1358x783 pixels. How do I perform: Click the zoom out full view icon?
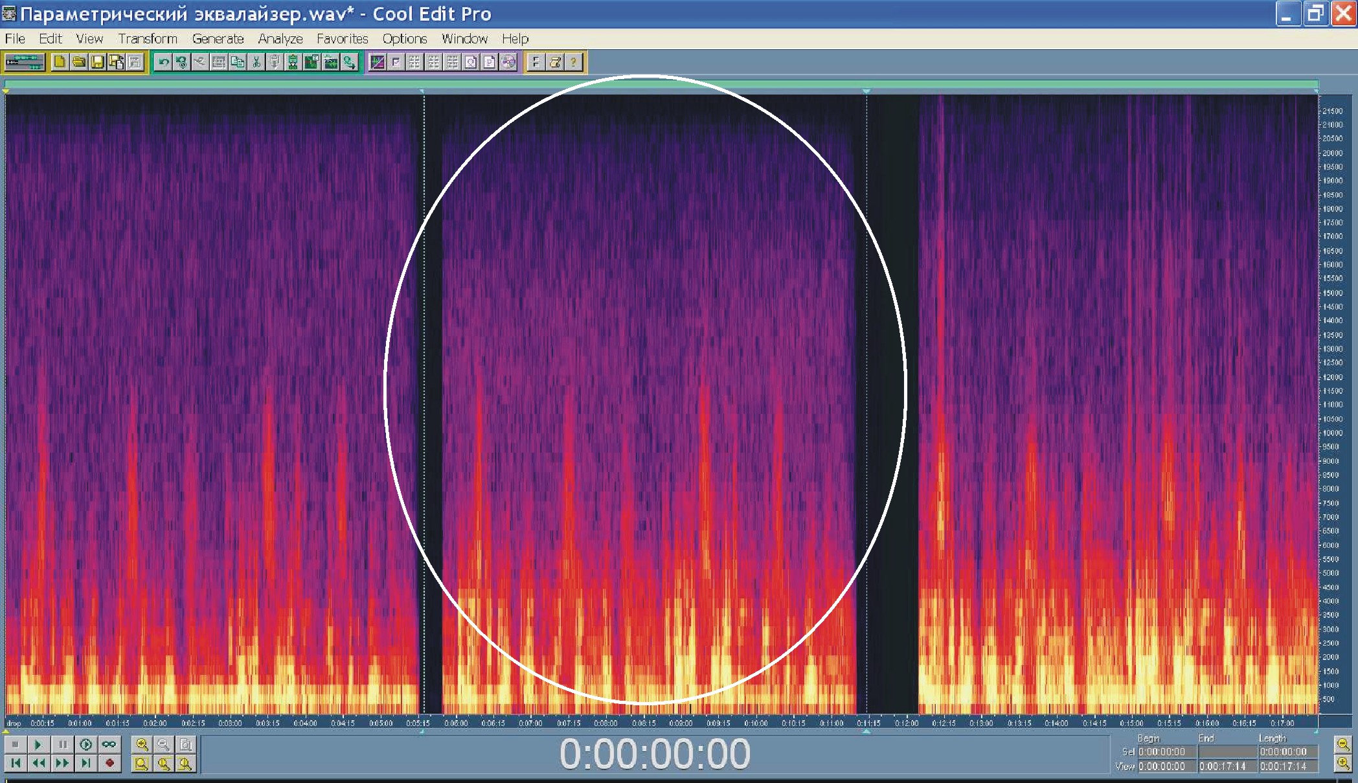point(185,744)
